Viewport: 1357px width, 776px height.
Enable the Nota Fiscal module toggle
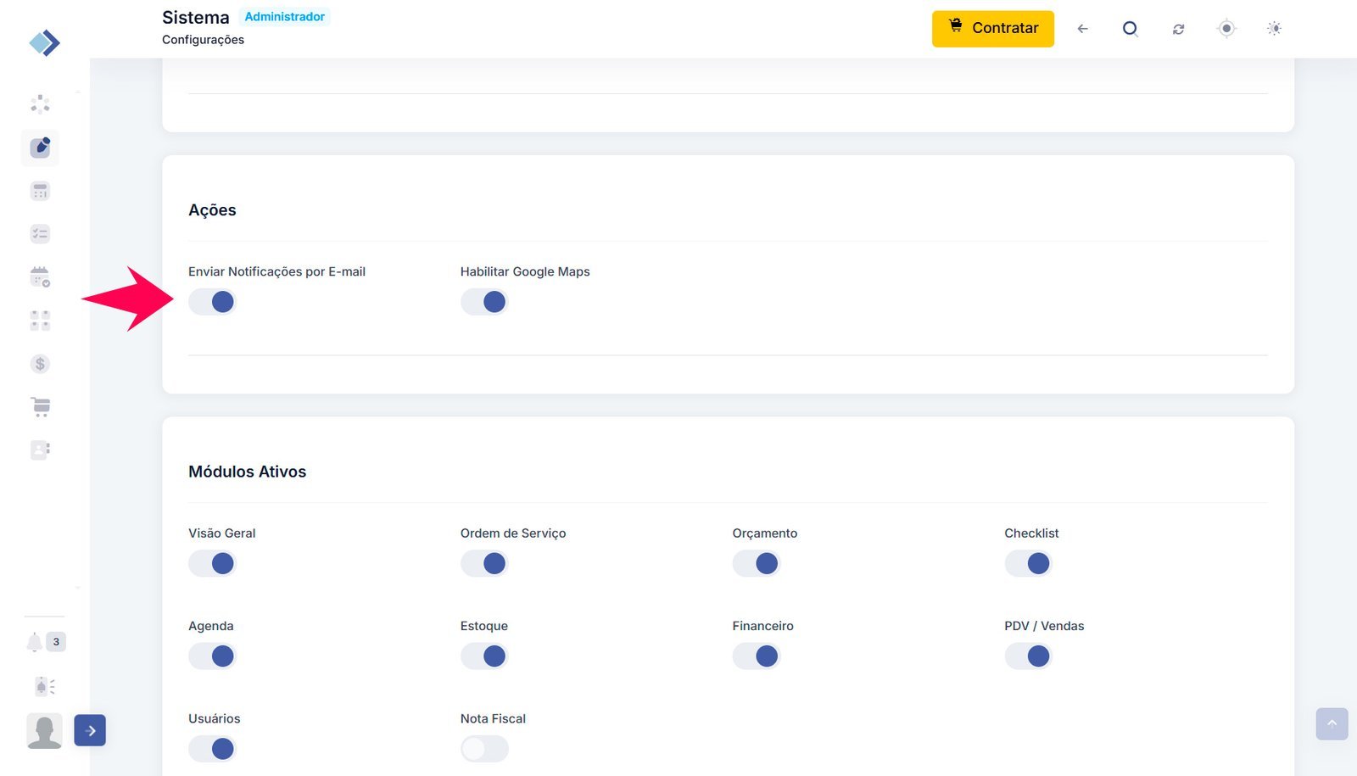[484, 749]
